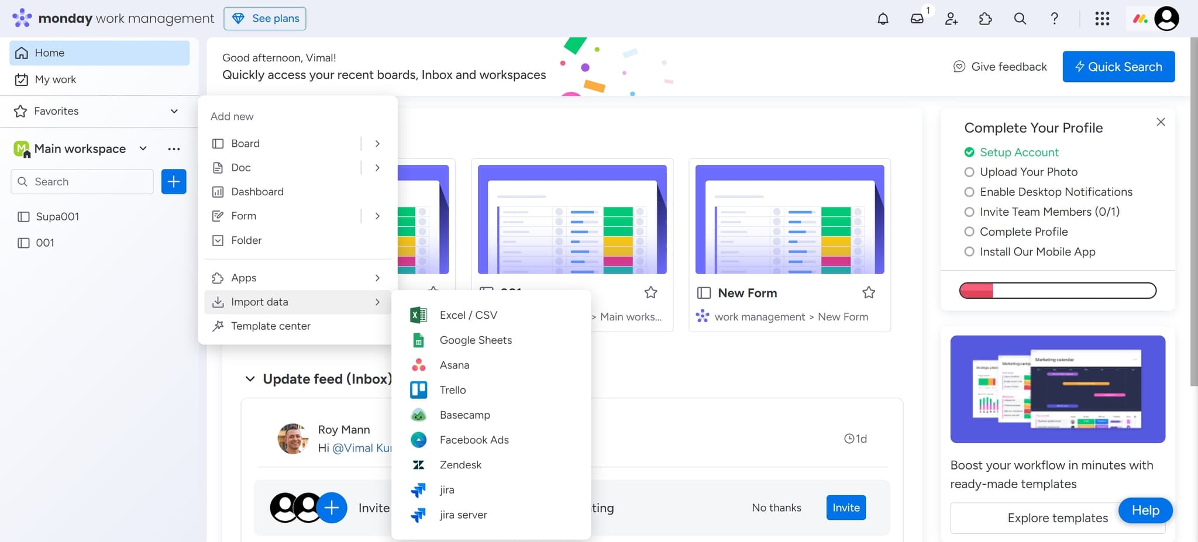Select the Asana import option
Viewport: 1198px width, 542px height.
(453, 364)
